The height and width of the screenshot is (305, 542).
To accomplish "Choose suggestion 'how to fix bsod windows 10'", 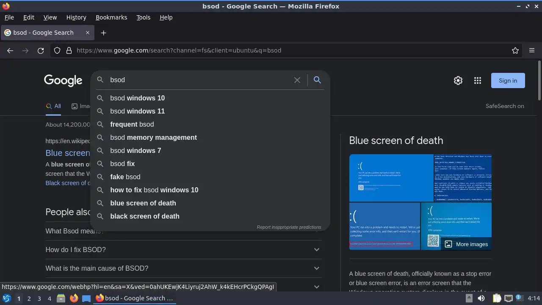I will point(210,190).
